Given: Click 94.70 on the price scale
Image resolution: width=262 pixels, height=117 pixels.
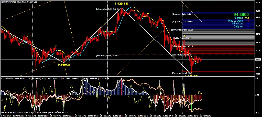Looking at the screenshot, I should point(258,67).
